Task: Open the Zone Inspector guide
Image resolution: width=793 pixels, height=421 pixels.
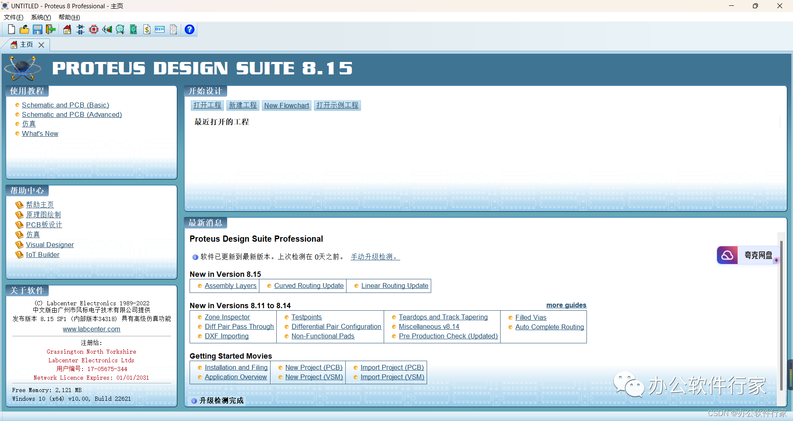Action: (x=227, y=317)
